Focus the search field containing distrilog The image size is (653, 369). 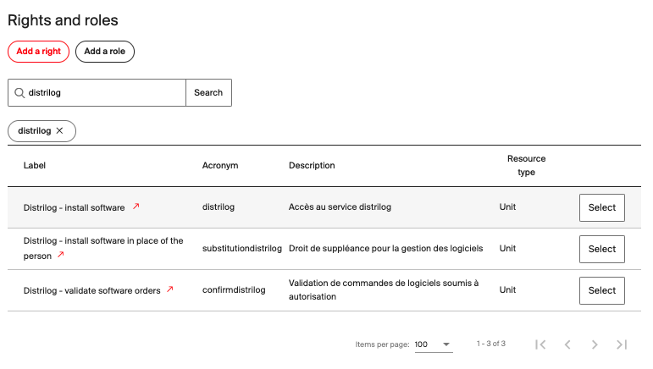(x=102, y=93)
